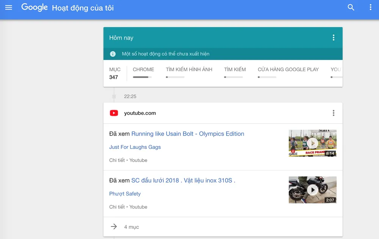This screenshot has height=239, width=379.
Task: Expand the 4 mục arrow
Action: tap(114, 227)
